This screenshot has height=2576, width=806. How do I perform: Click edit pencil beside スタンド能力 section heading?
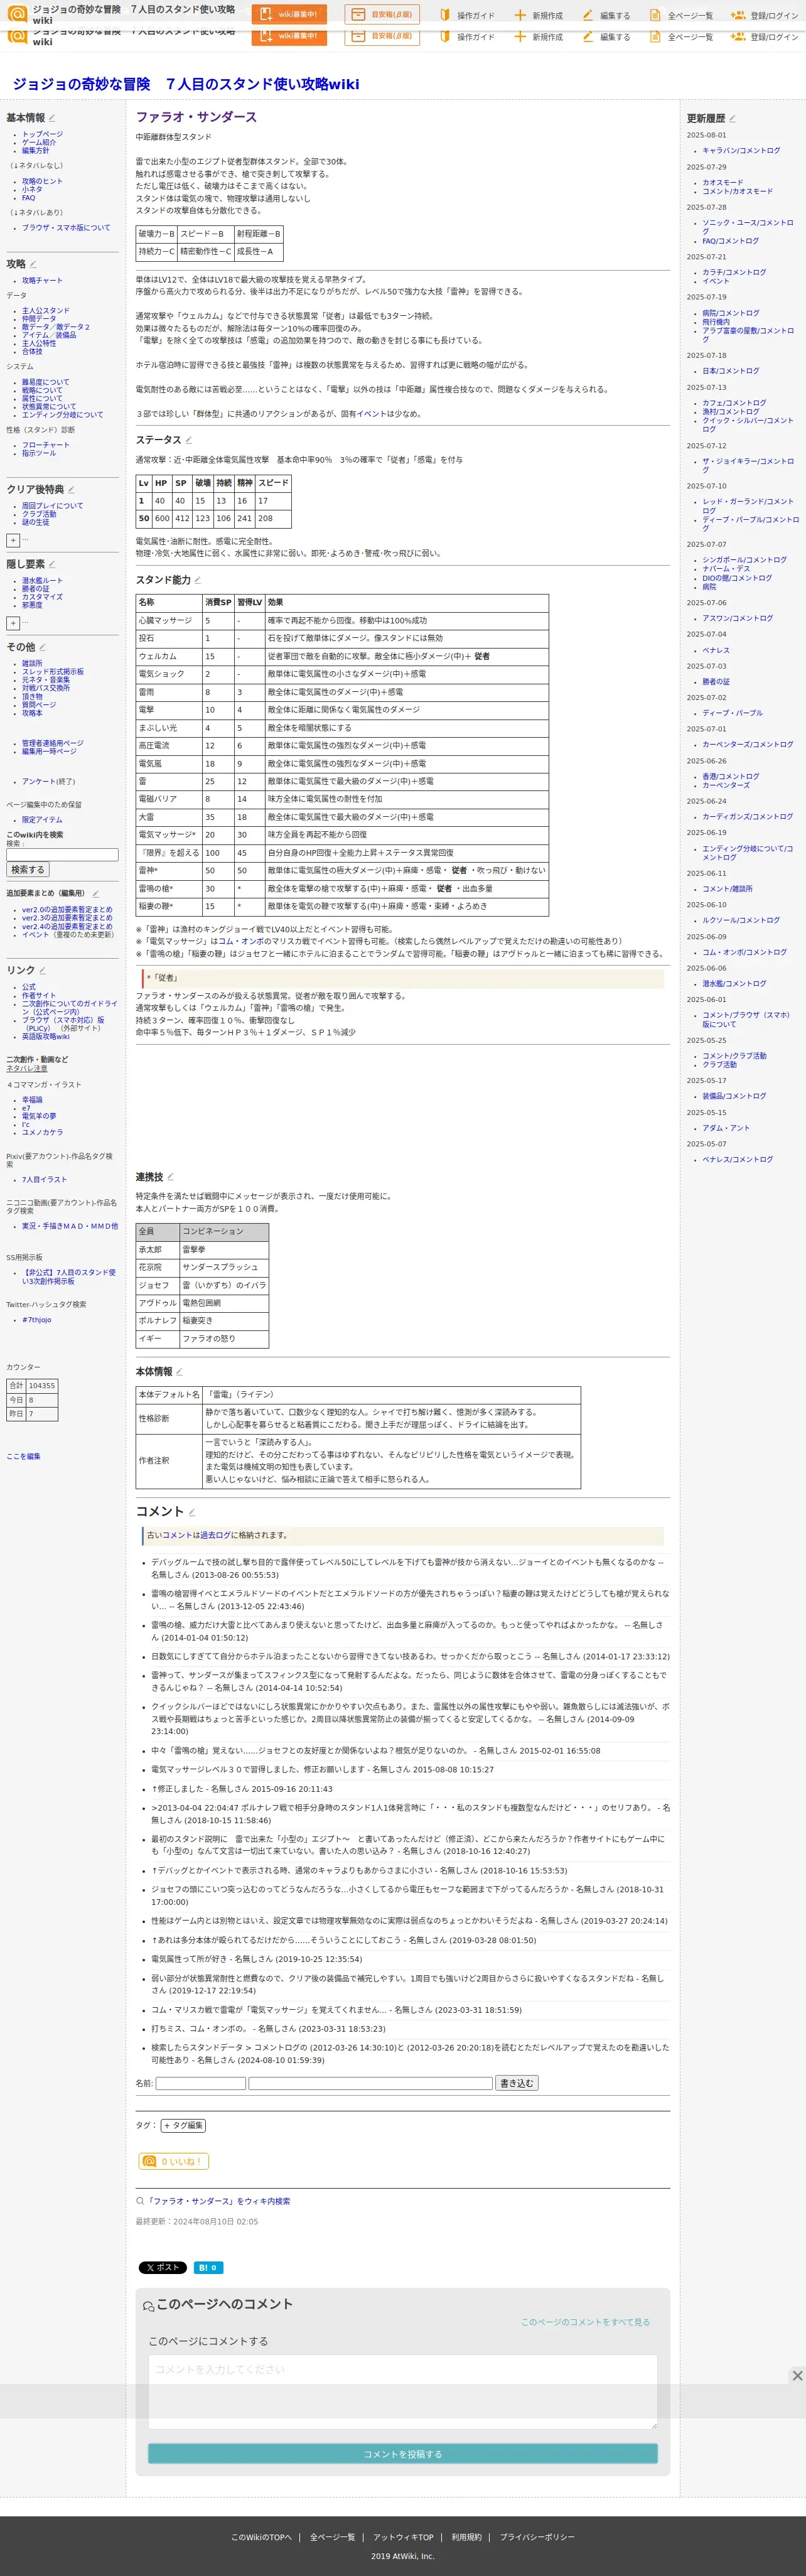[198, 580]
